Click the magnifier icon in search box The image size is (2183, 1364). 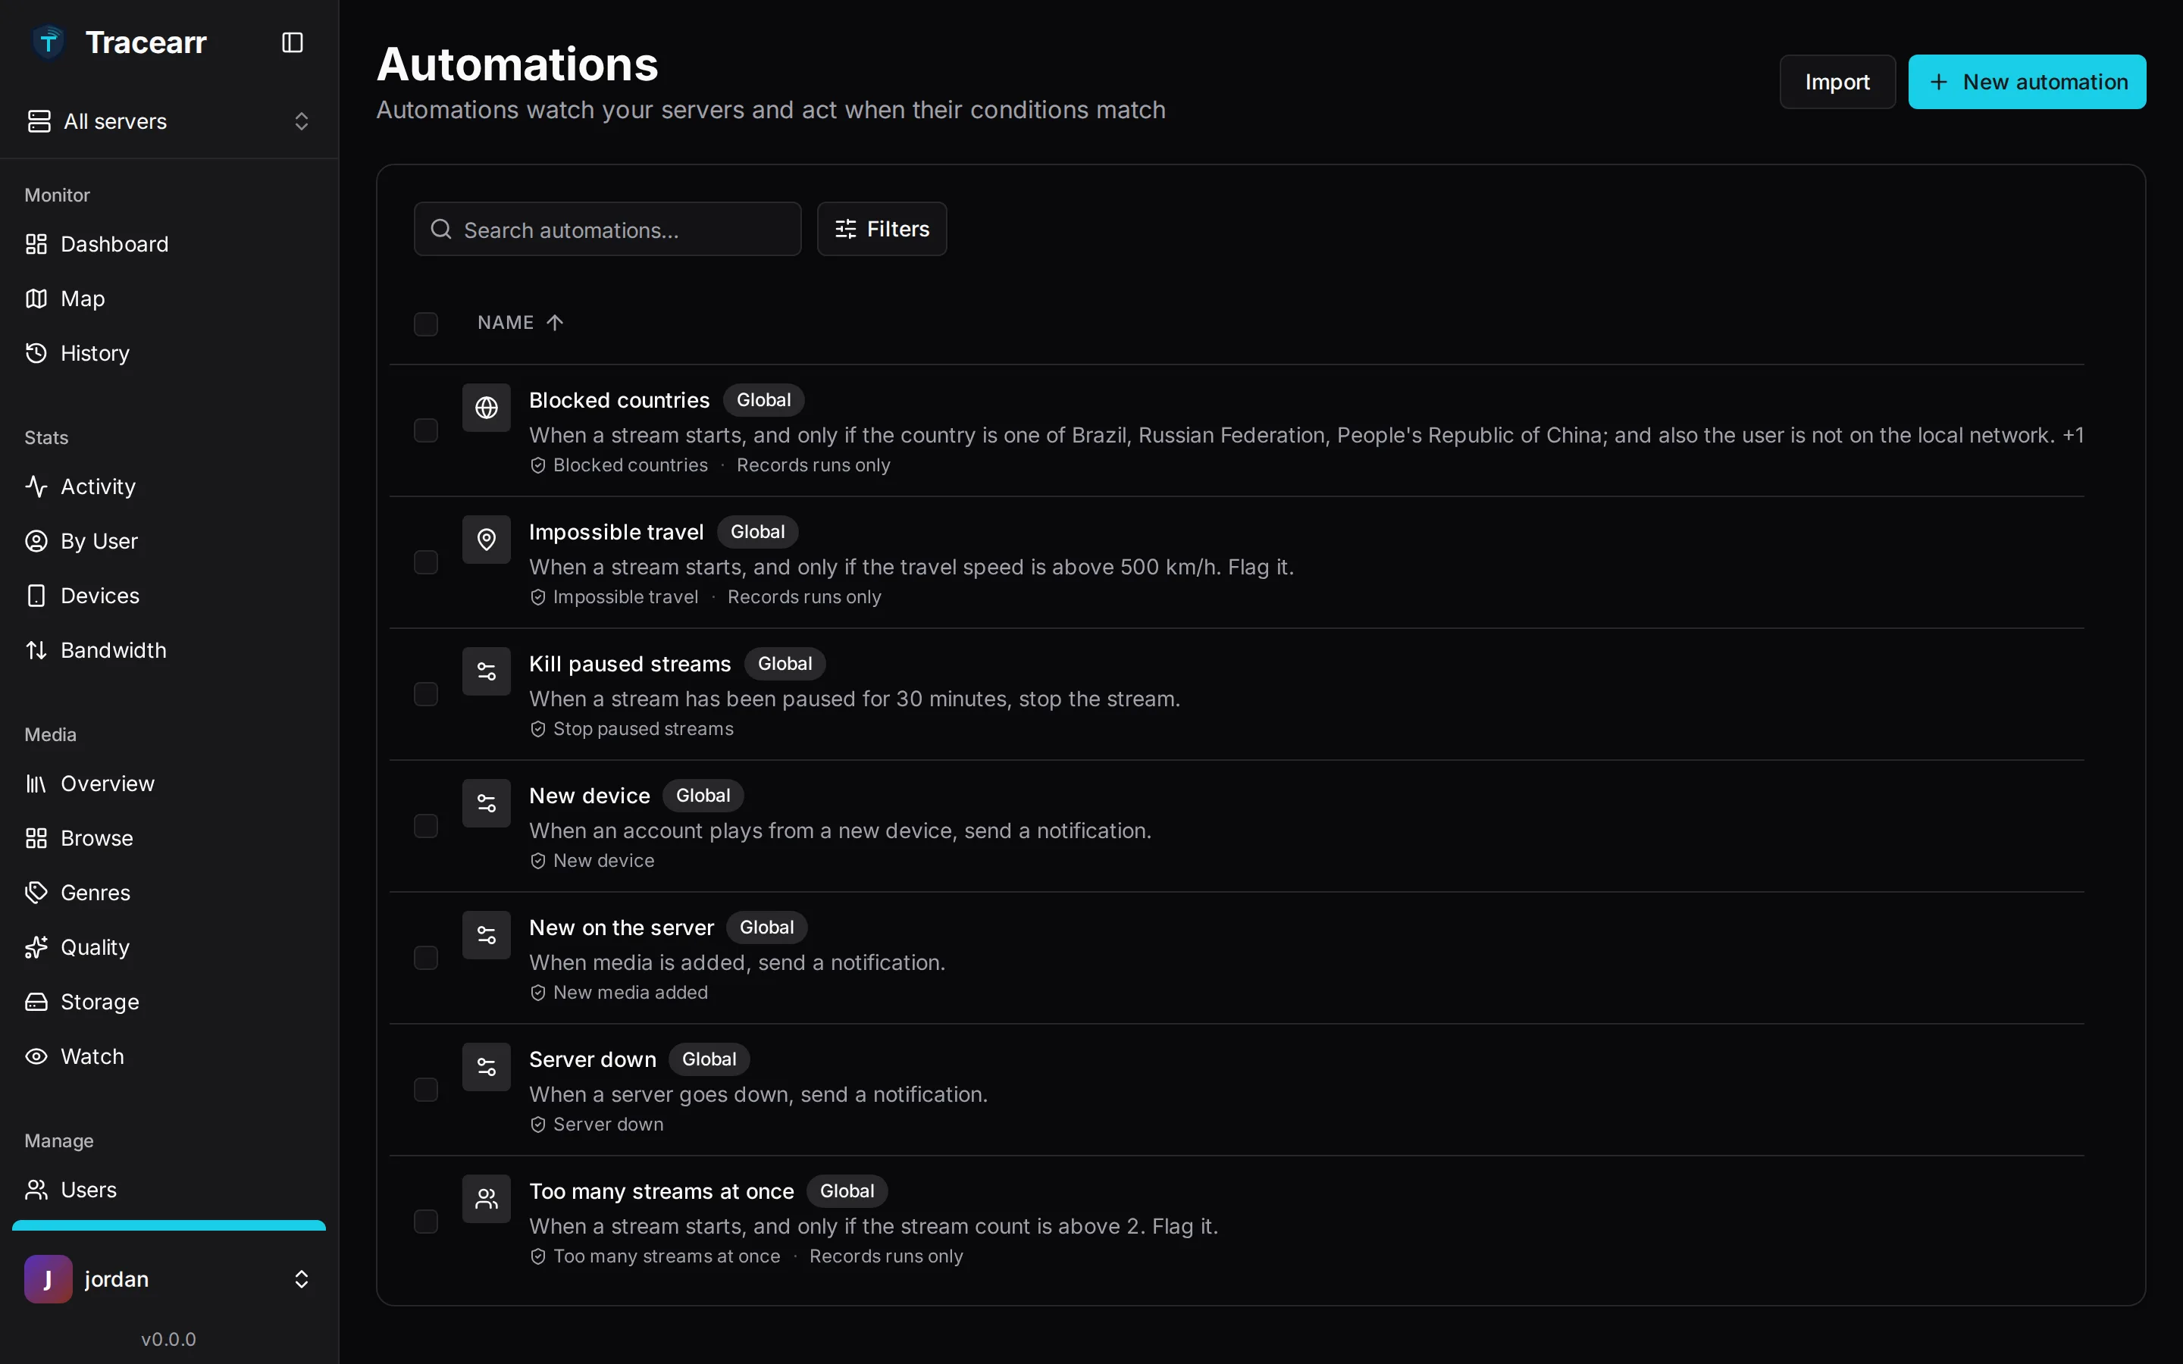point(441,229)
